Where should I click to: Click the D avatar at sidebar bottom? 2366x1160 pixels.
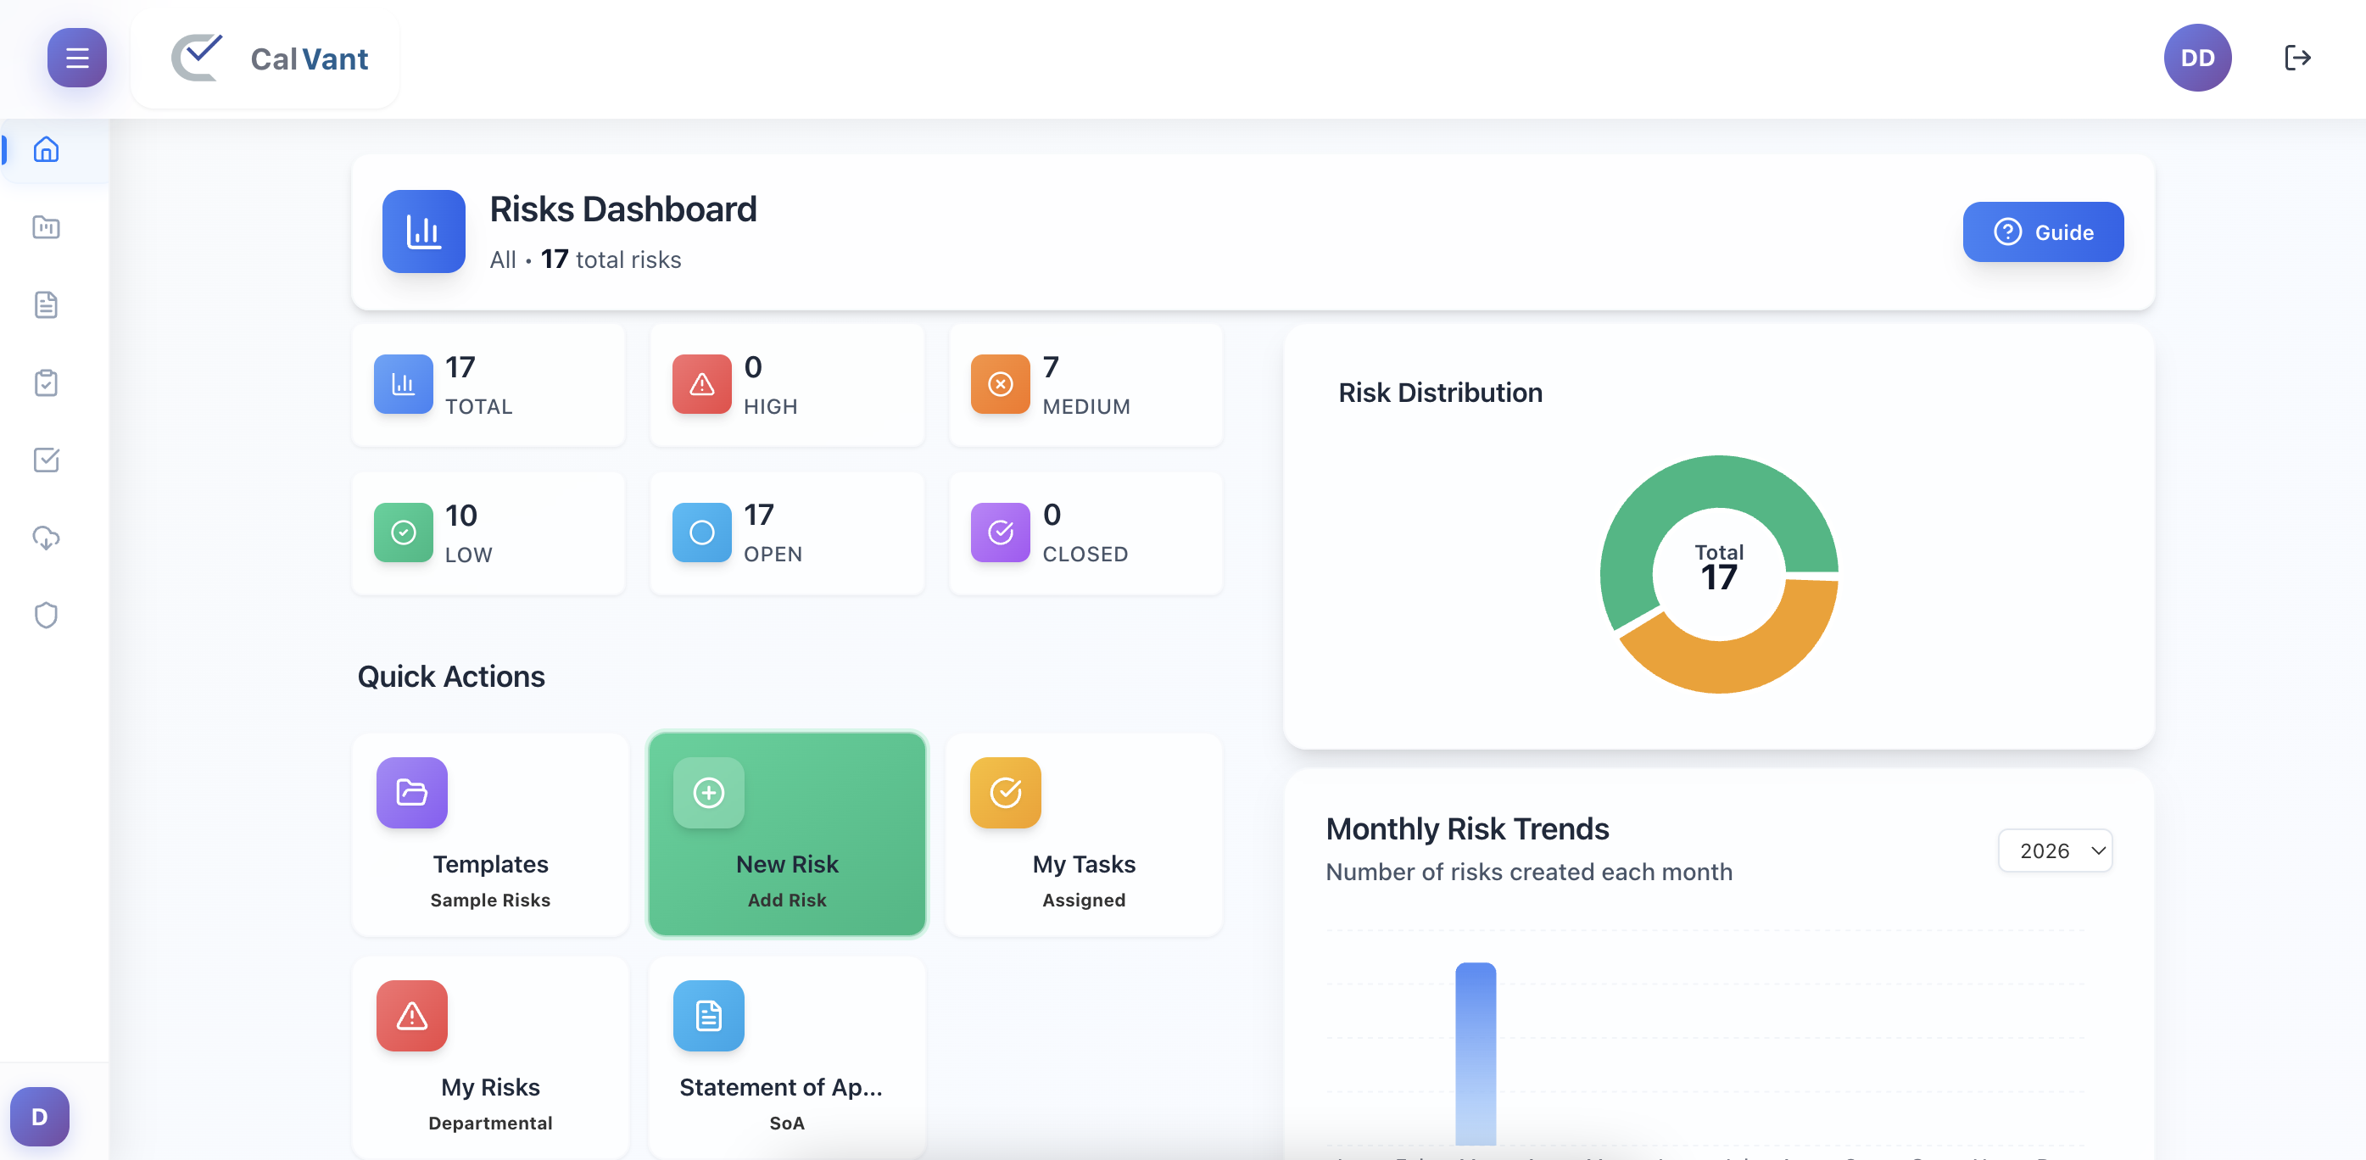click(x=40, y=1116)
